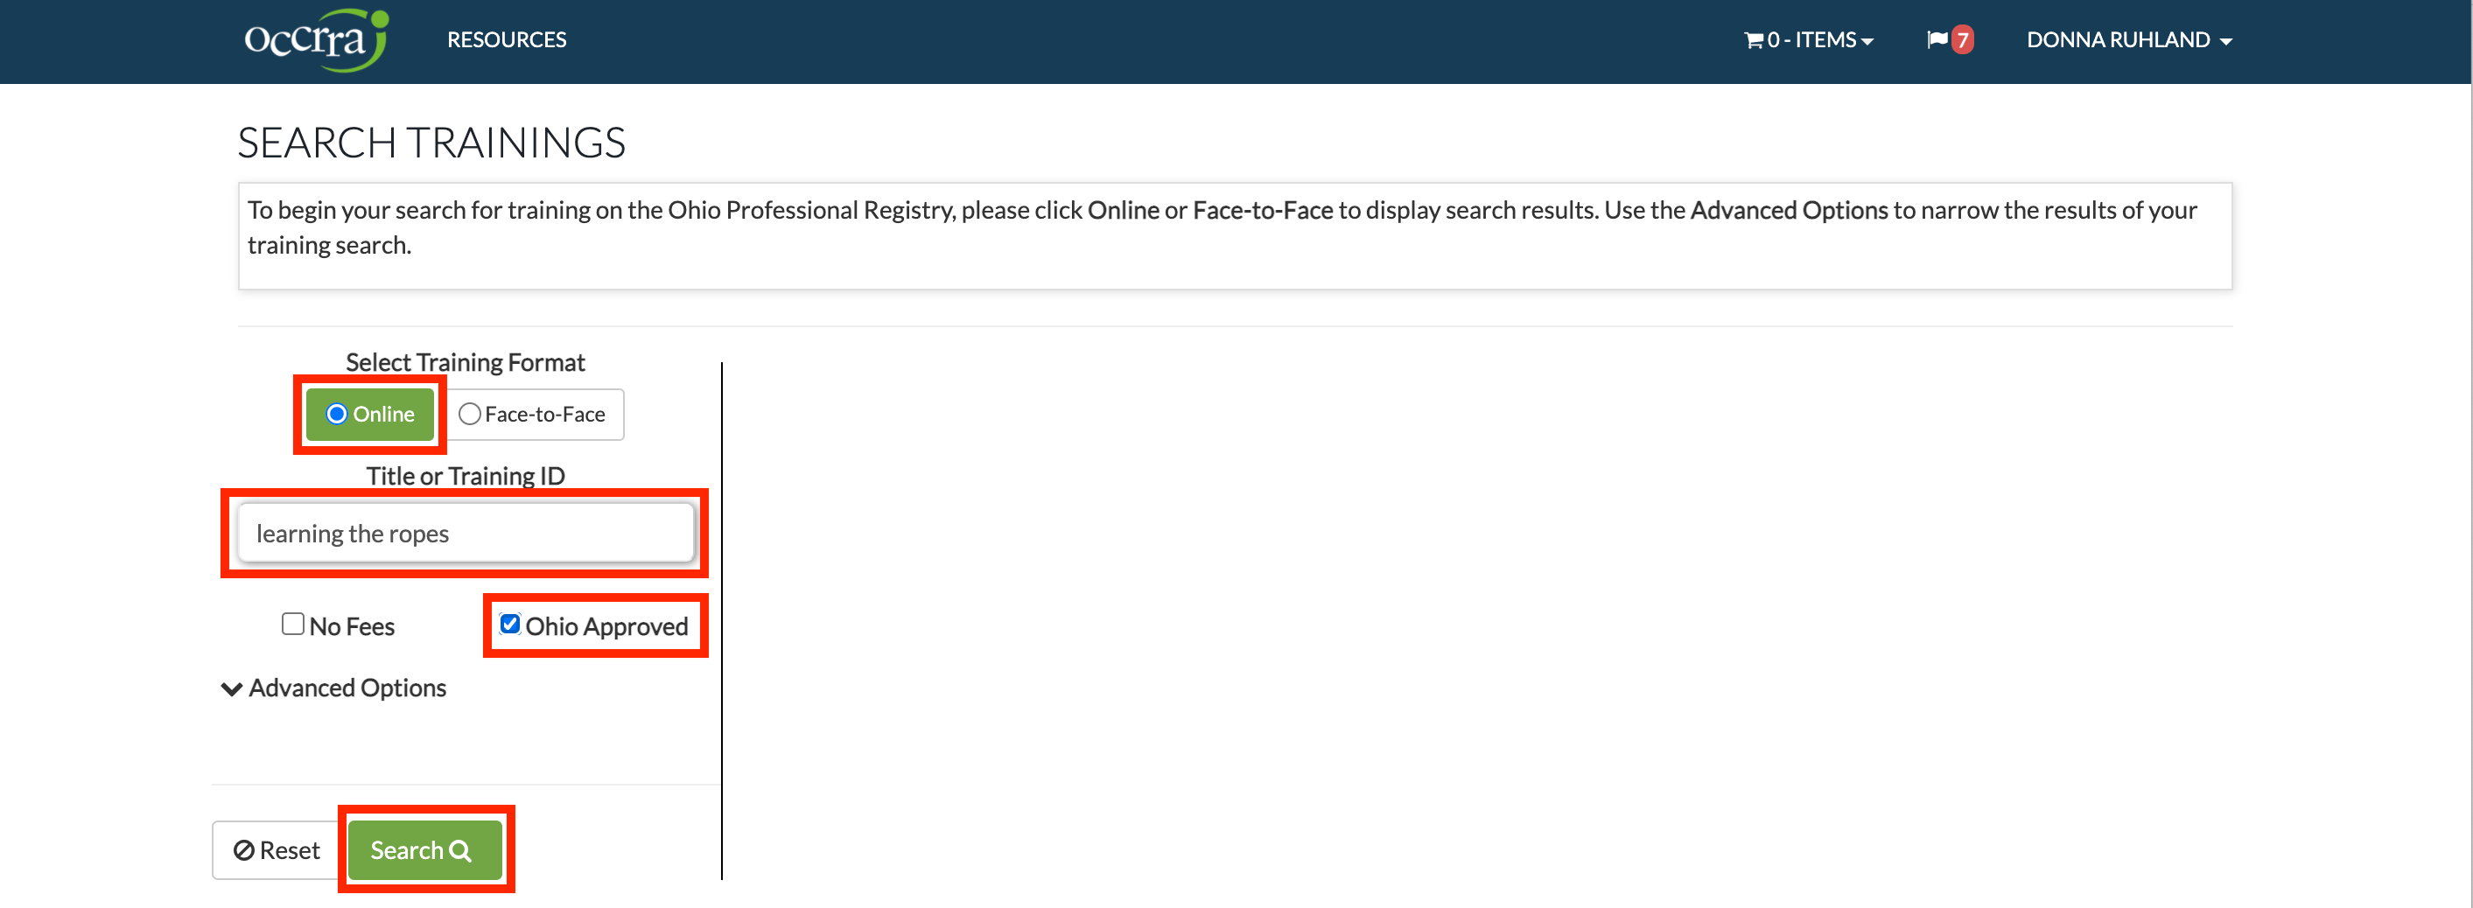Click the OCCRRA logo
2473x908 pixels.
pos(313,39)
